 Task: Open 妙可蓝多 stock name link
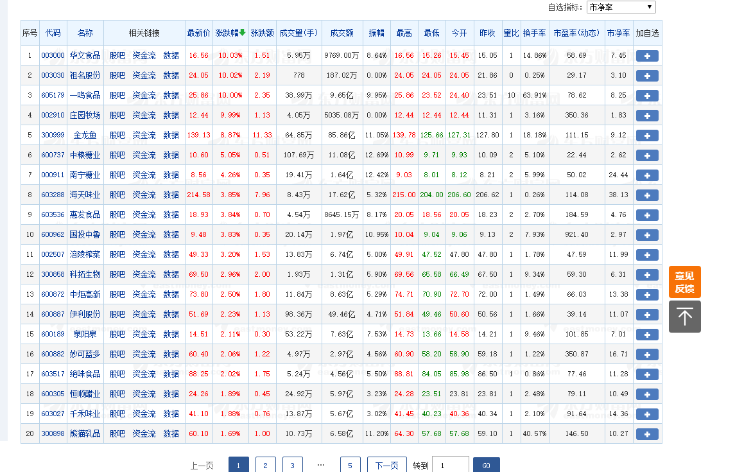pyautogui.click(x=85, y=354)
